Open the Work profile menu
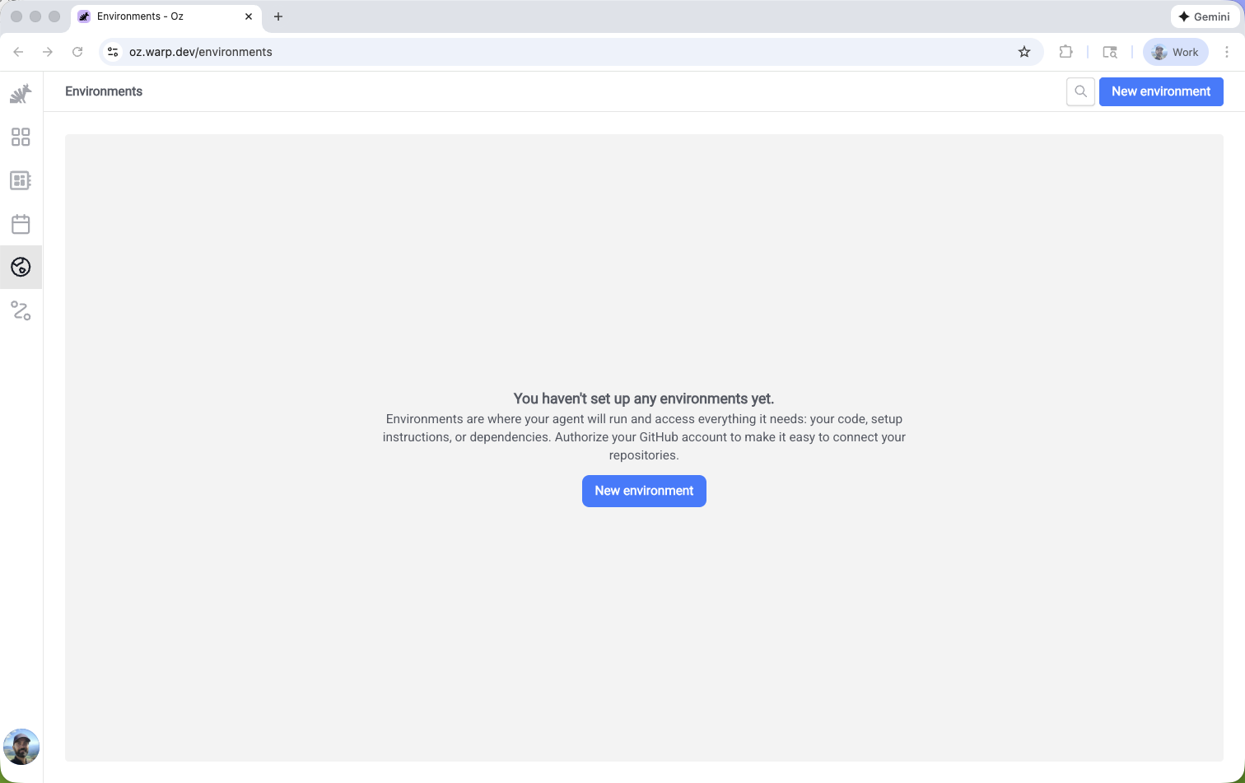Screen dimensions: 1245x783 [x=1175, y=52]
